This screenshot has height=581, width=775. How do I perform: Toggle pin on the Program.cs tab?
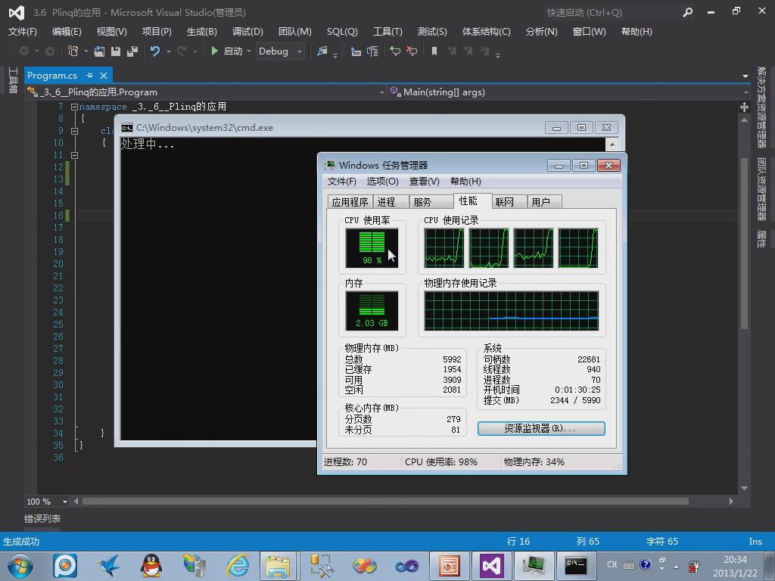coord(89,76)
